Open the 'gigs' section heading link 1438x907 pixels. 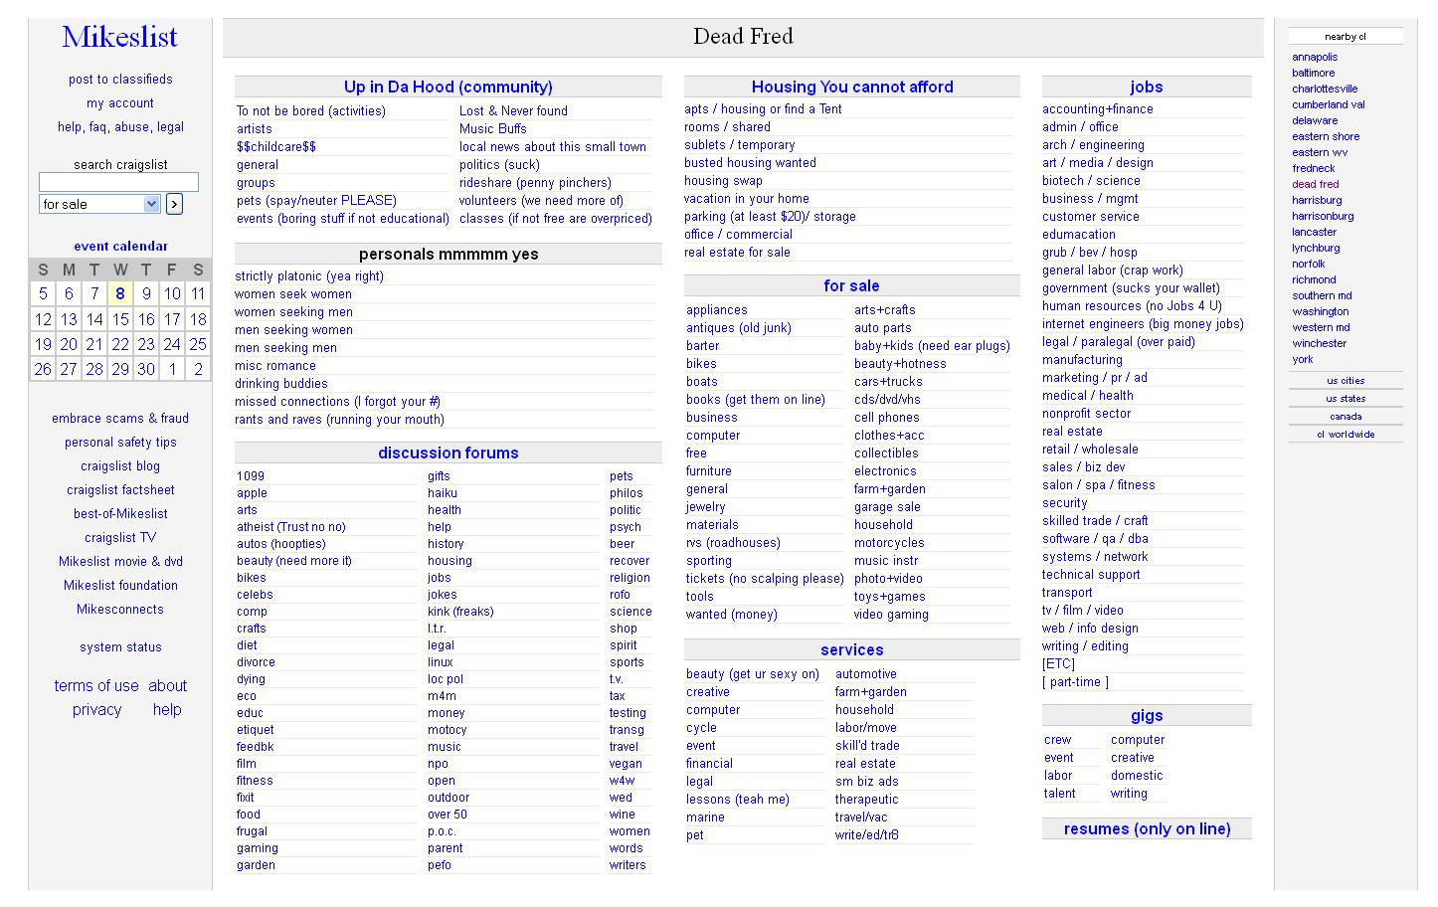coord(1147,716)
